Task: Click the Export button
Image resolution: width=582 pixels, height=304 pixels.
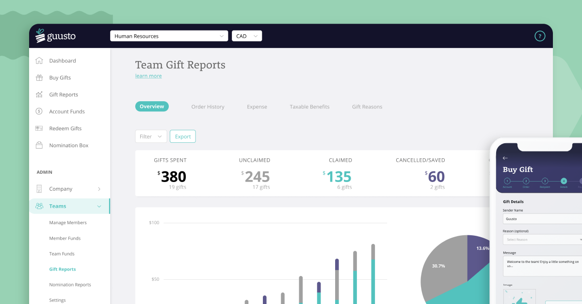Action: click(x=183, y=137)
